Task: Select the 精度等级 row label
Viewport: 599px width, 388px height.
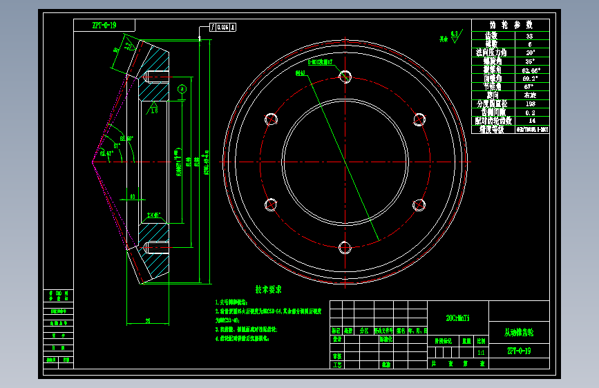Action: click(x=492, y=130)
